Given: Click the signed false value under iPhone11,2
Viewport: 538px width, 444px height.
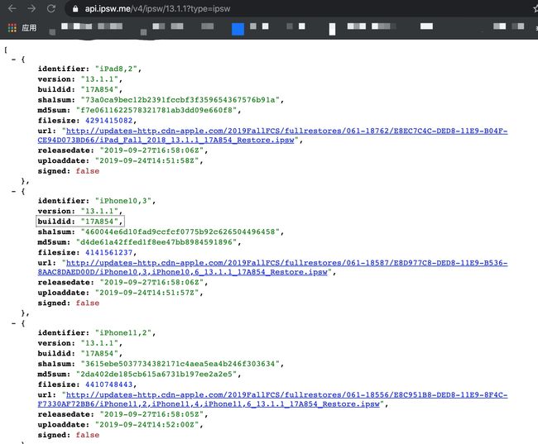Looking at the screenshot, I should pyautogui.click(x=88, y=435).
